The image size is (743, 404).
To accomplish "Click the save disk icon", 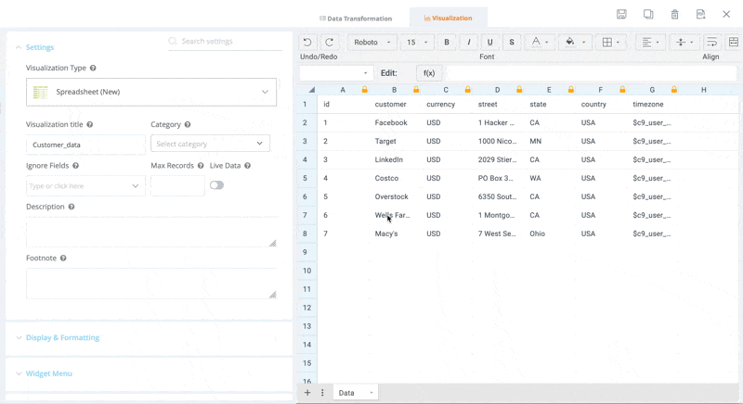I will coord(621,15).
